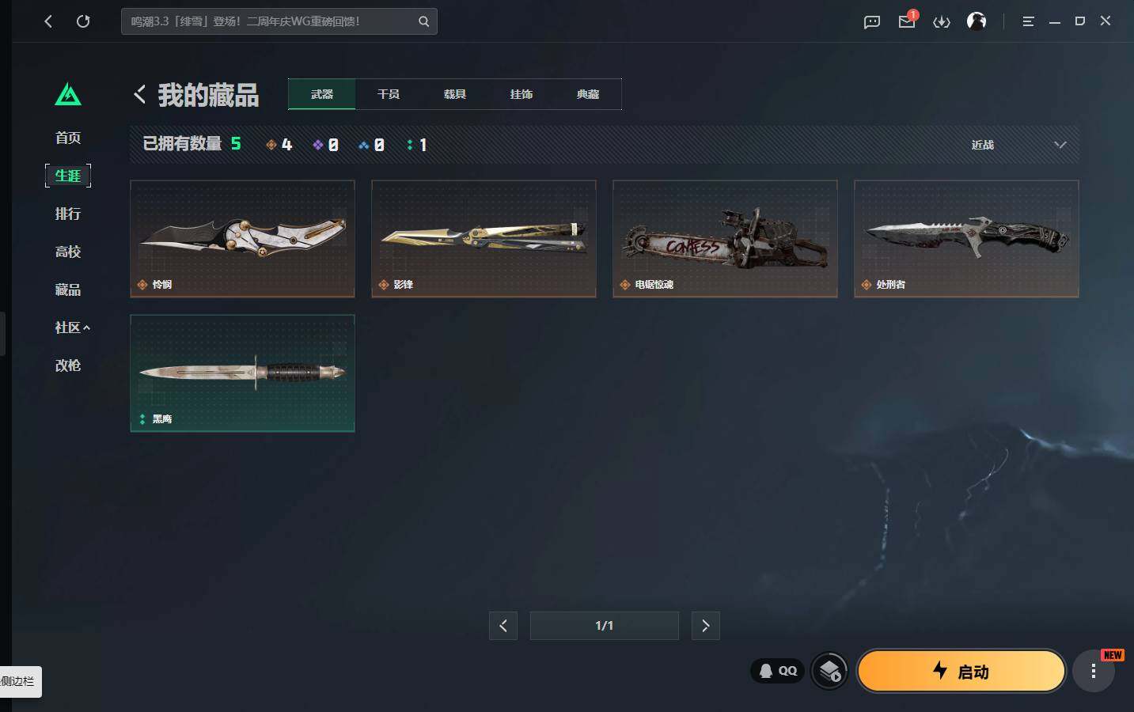Click the 侧边栏 sidebar button
1134x712 pixels.
click(21, 681)
